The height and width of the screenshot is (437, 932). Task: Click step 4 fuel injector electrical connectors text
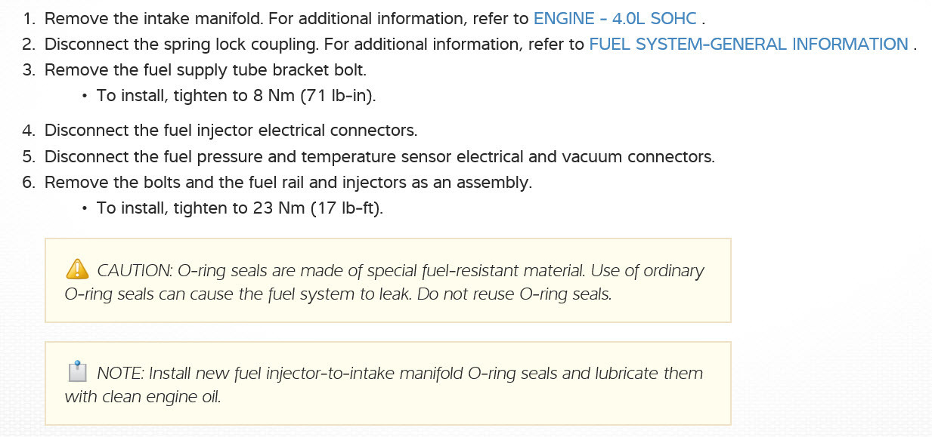[231, 130]
